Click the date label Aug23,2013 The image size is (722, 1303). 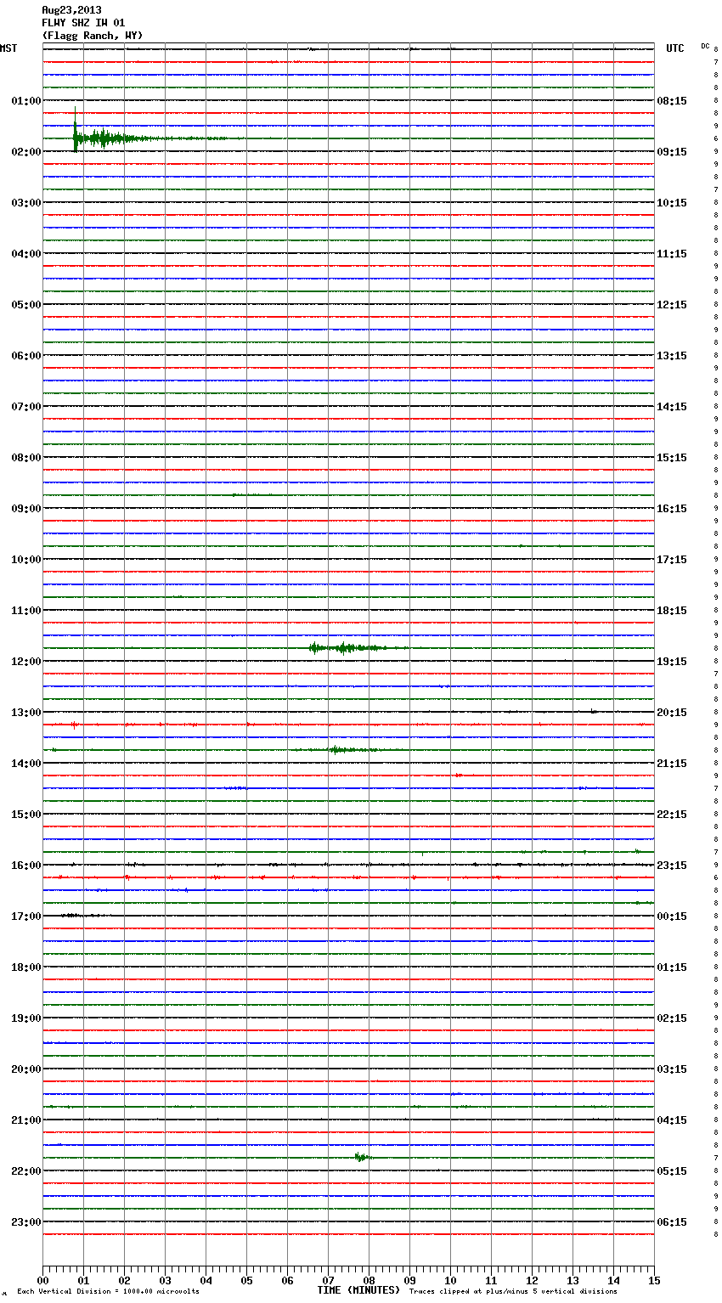[x=71, y=10]
